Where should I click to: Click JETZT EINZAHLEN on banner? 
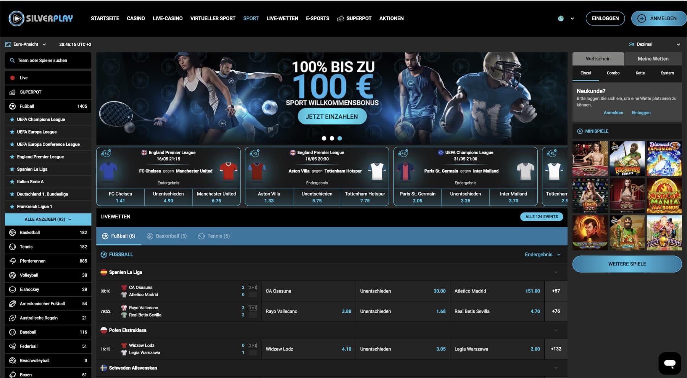(x=332, y=116)
